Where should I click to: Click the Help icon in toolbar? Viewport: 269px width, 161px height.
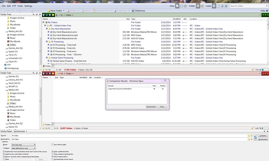pos(267,10)
